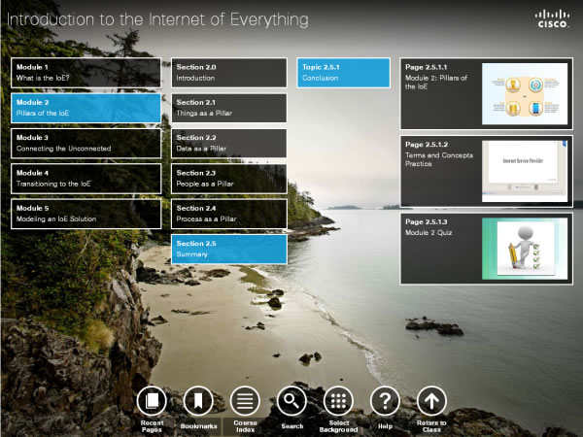Select Topic 2.5.1 Conclusion

pyautogui.click(x=343, y=72)
